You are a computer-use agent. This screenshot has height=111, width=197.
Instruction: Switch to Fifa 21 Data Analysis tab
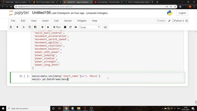(47, 2)
